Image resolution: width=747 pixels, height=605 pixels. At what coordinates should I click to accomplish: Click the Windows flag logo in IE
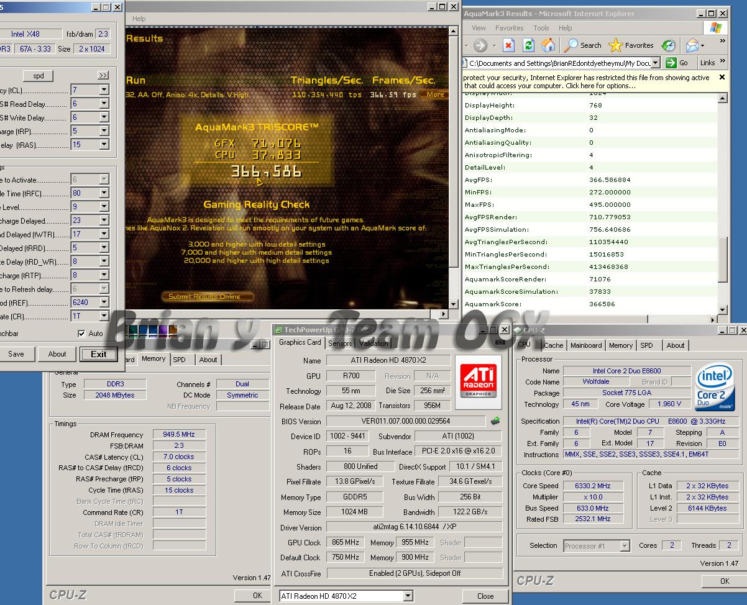[x=715, y=28]
